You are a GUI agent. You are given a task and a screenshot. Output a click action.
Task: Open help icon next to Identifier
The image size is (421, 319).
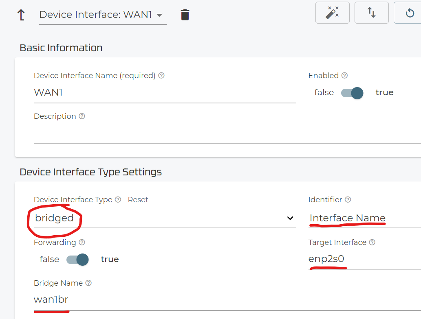coord(348,200)
